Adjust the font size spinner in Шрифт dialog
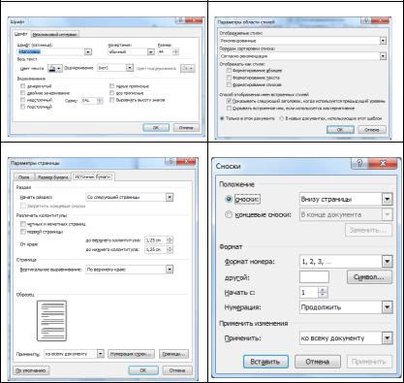The image size is (404, 383). tap(175, 51)
